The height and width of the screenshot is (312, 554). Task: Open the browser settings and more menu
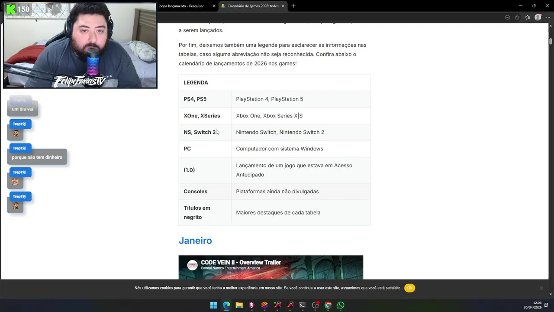click(548, 17)
